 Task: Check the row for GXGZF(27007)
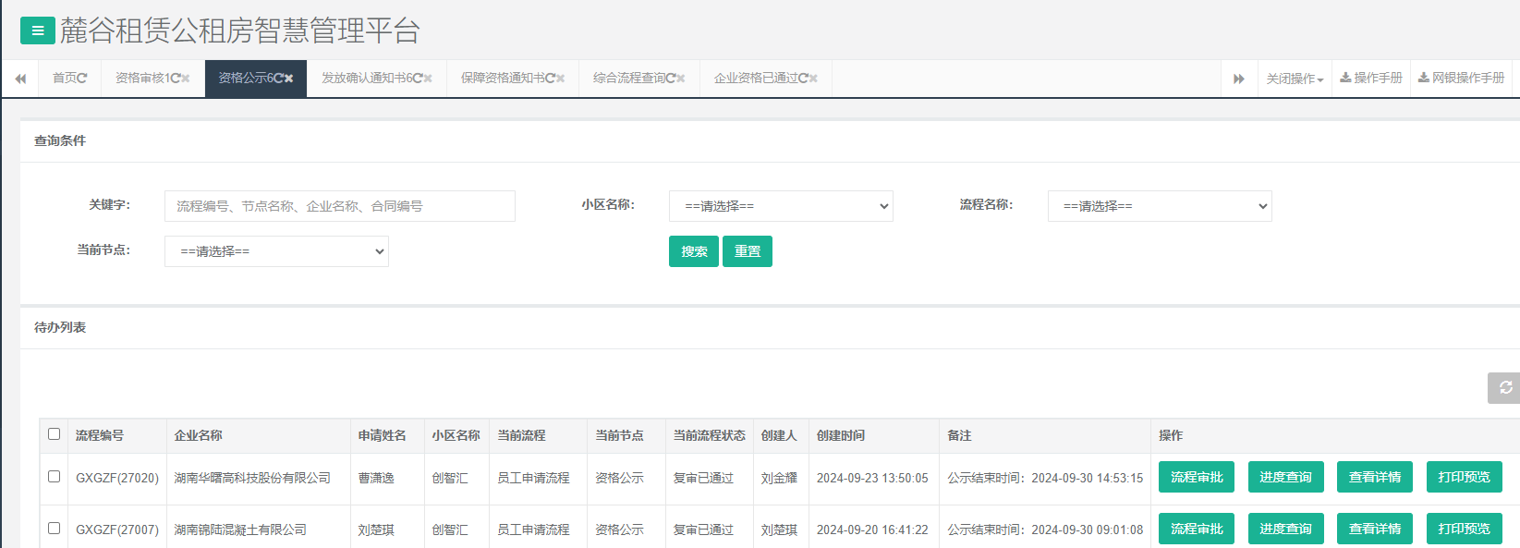55,529
